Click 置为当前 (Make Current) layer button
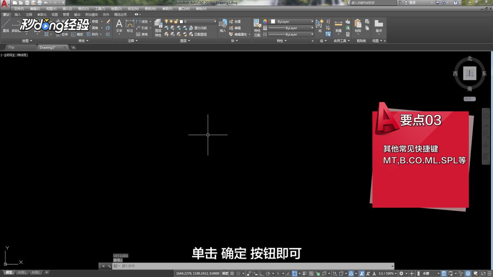493x277 pixels. click(197, 28)
